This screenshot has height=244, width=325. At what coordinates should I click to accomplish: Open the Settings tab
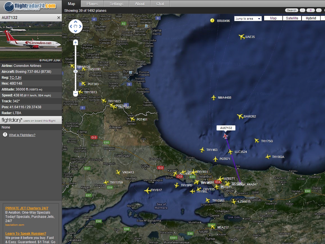(x=117, y=4)
